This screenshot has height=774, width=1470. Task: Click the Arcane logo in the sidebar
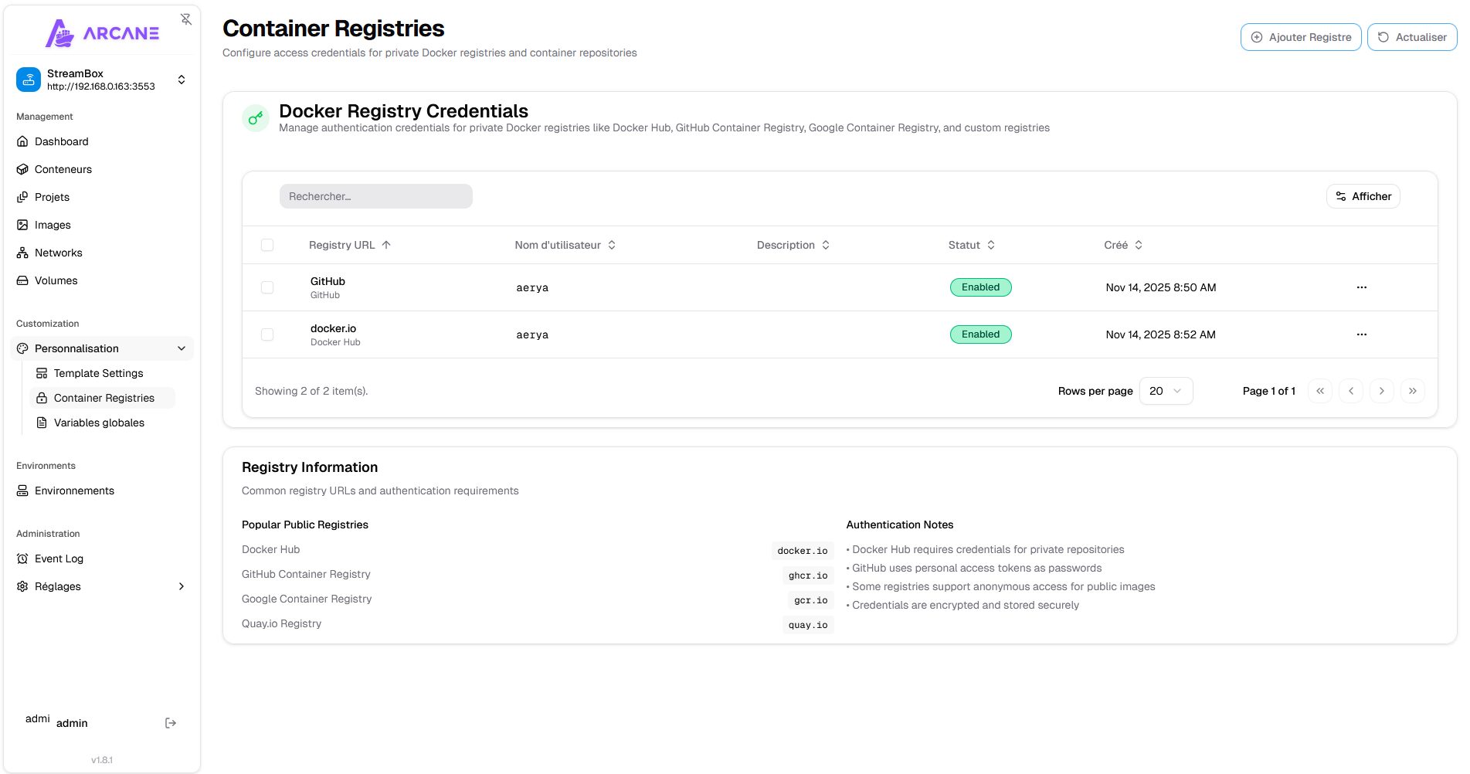point(102,33)
